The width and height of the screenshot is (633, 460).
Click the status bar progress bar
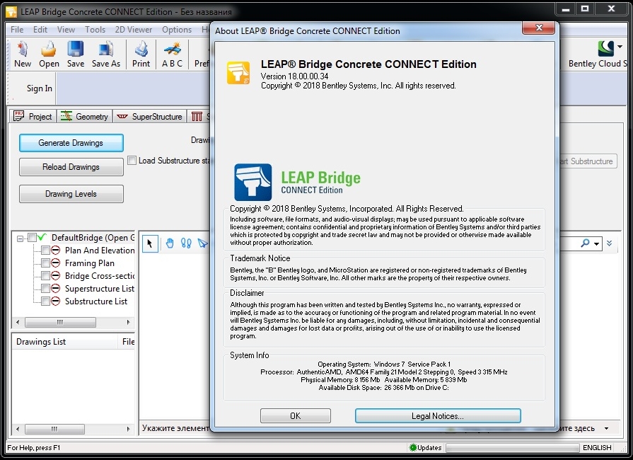coord(512,447)
